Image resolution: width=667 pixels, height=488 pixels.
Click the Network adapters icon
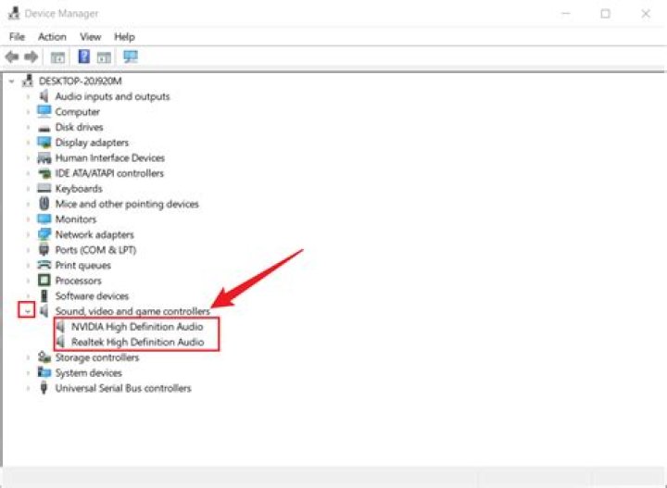pyautogui.click(x=44, y=235)
